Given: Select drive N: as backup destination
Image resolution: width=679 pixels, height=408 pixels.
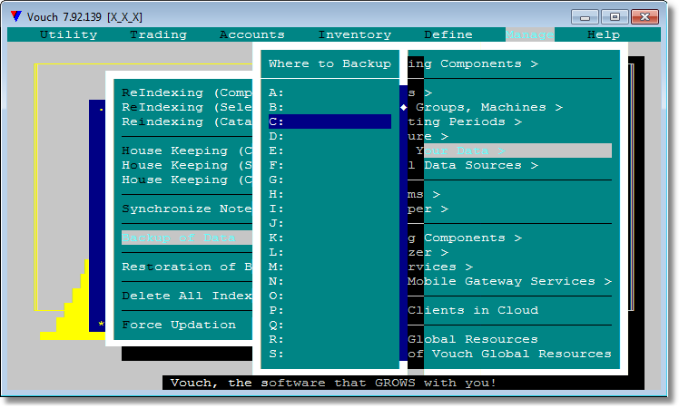Looking at the screenshot, I should tap(330, 281).
